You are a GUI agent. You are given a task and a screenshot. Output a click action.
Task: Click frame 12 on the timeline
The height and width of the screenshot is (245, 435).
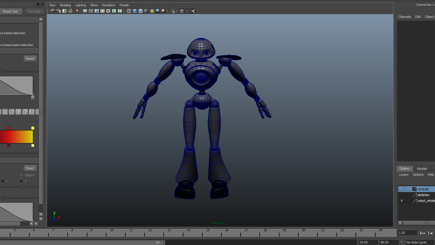(150, 233)
